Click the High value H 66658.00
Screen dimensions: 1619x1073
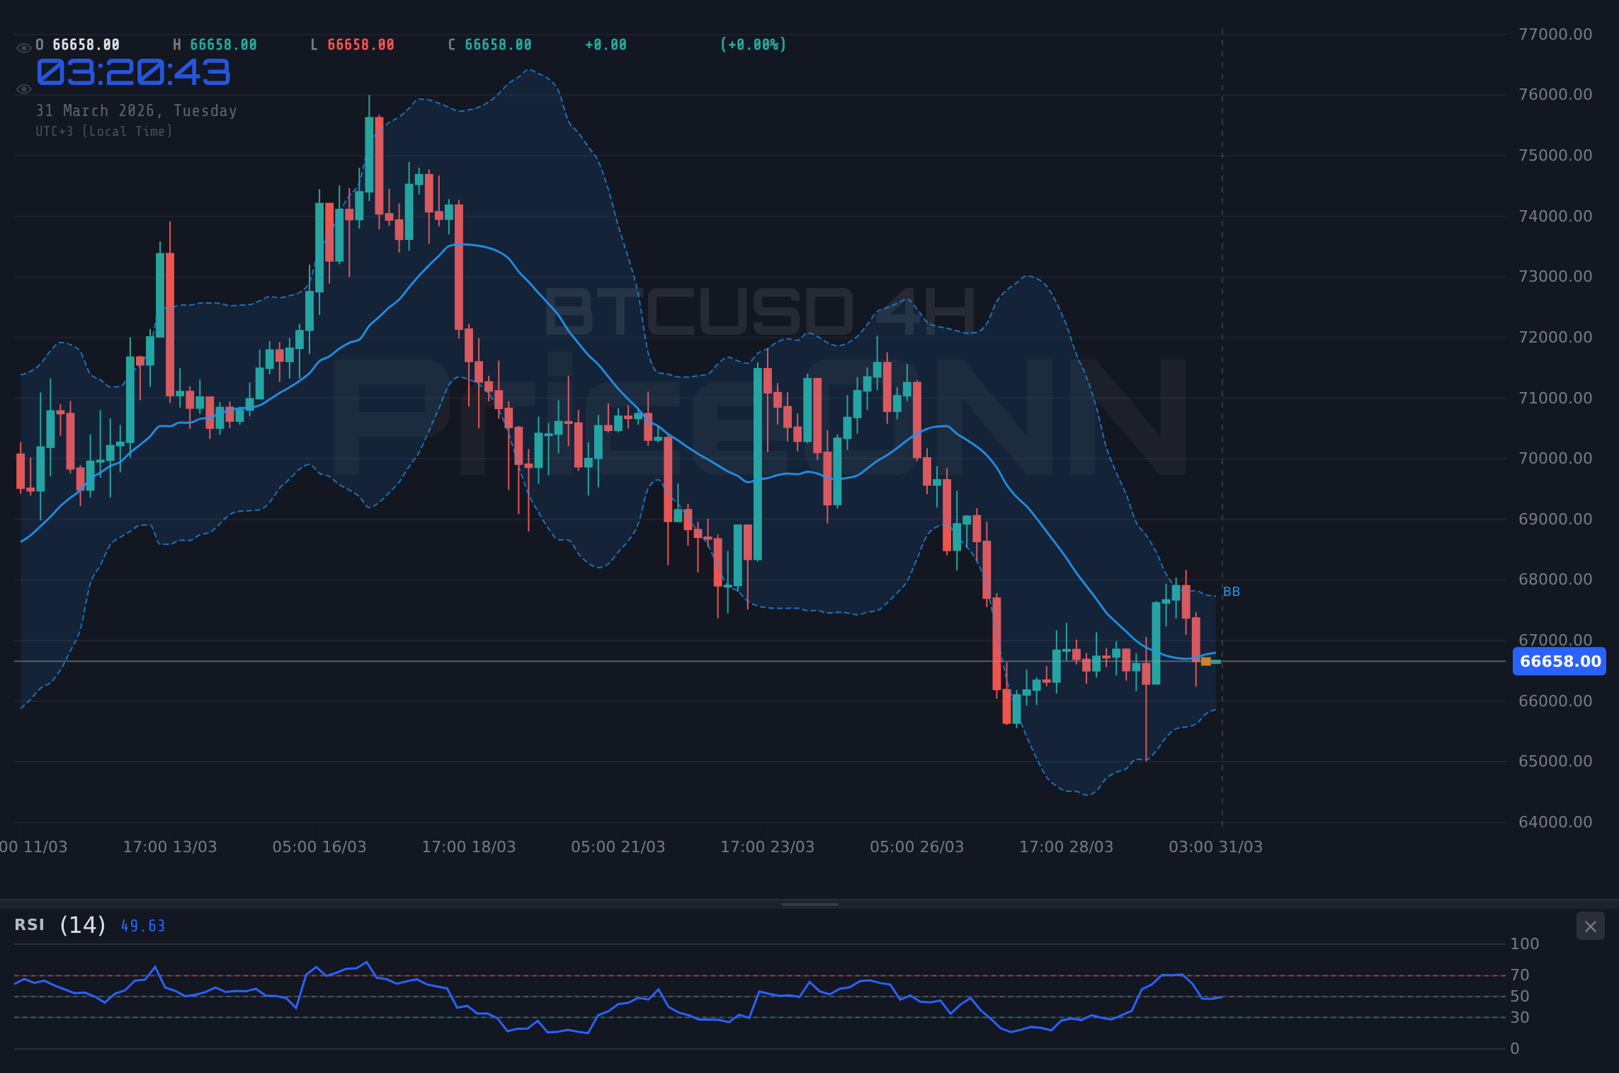[213, 44]
